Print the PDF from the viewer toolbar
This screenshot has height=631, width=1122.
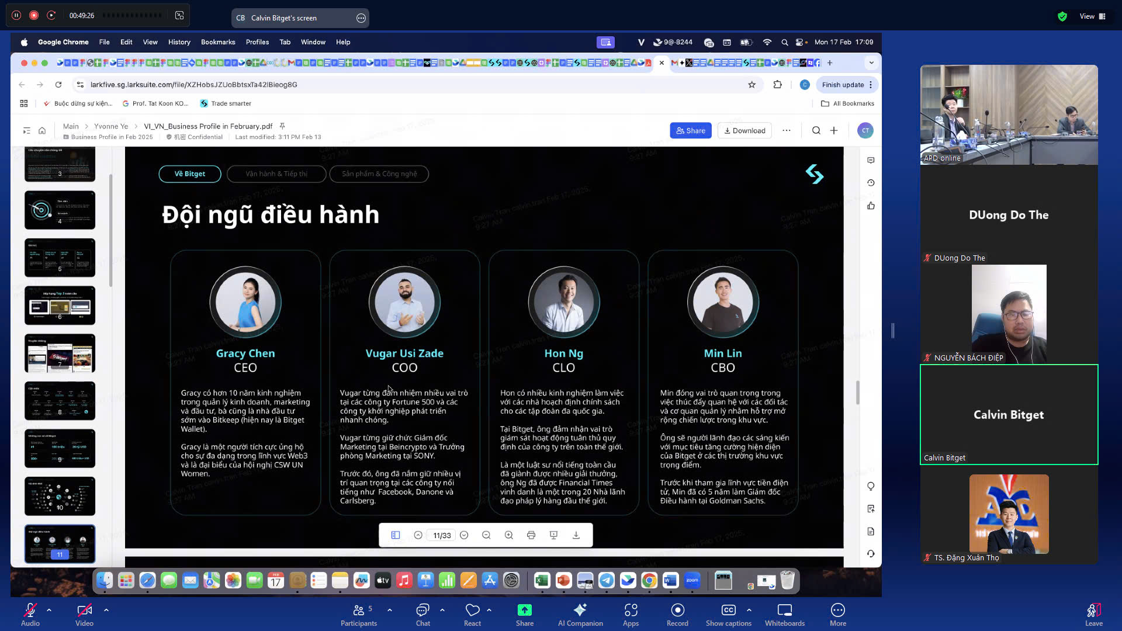click(x=531, y=535)
